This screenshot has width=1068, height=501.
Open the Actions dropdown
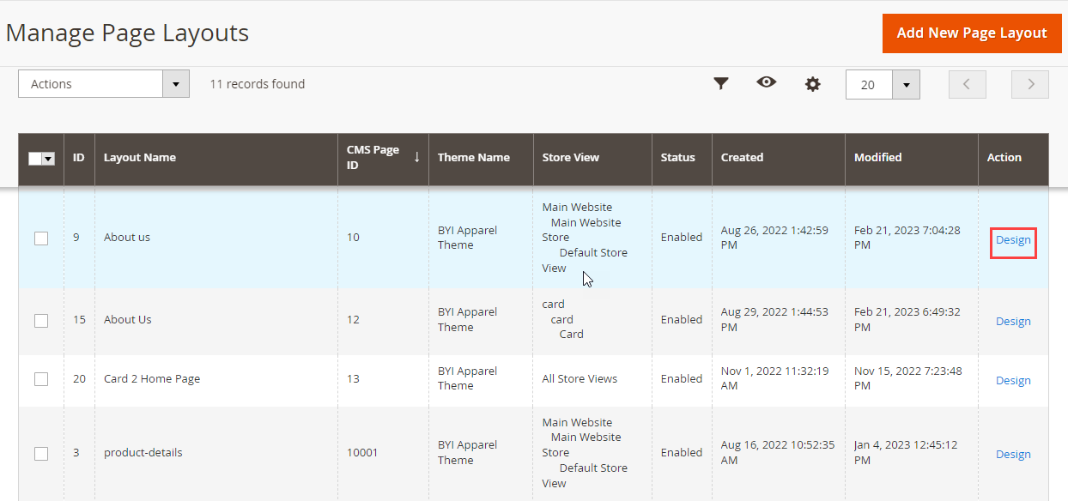(x=103, y=84)
